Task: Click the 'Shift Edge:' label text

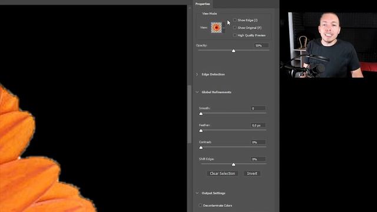Action: point(206,159)
